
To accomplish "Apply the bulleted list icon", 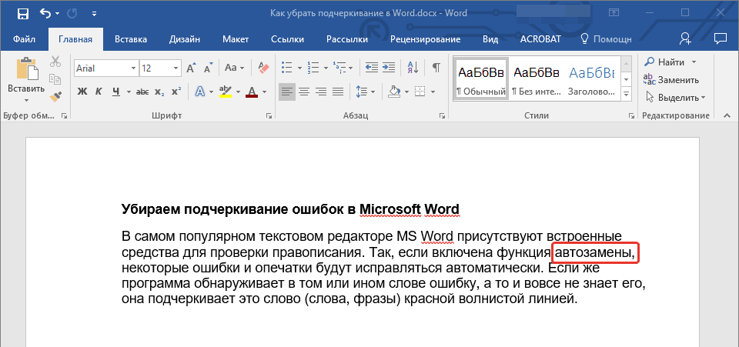I will [288, 68].
